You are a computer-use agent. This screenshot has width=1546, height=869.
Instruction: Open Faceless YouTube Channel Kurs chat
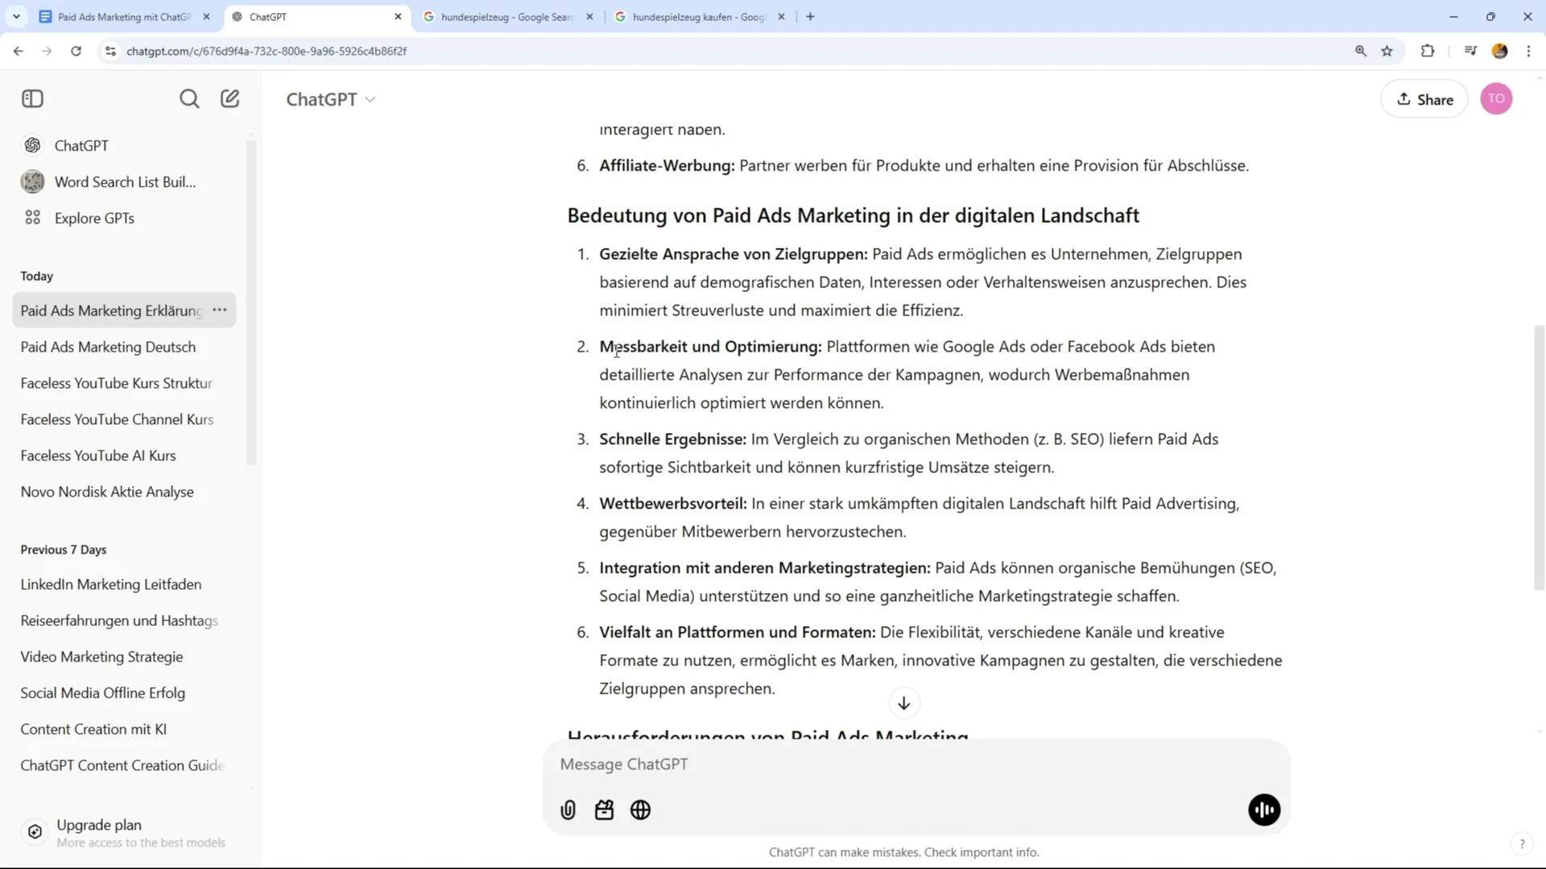[124, 419]
